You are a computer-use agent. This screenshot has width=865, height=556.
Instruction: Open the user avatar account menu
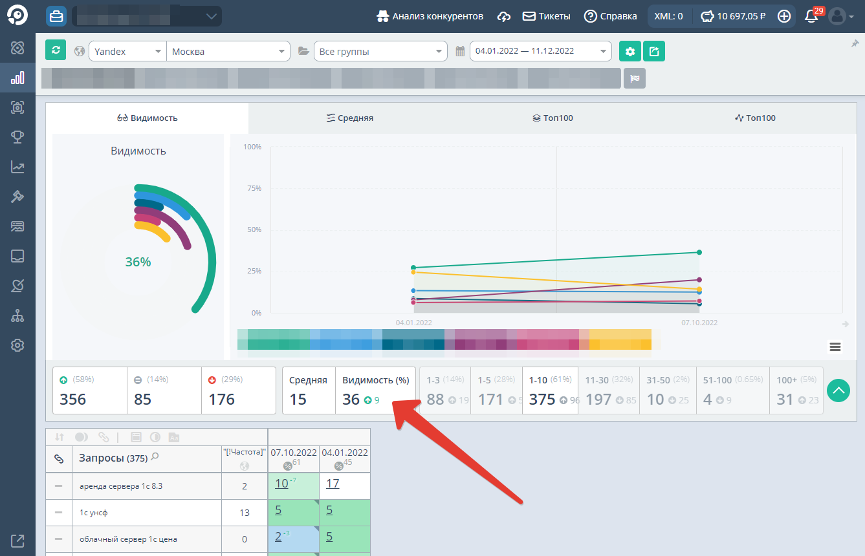pyautogui.click(x=840, y=16)
